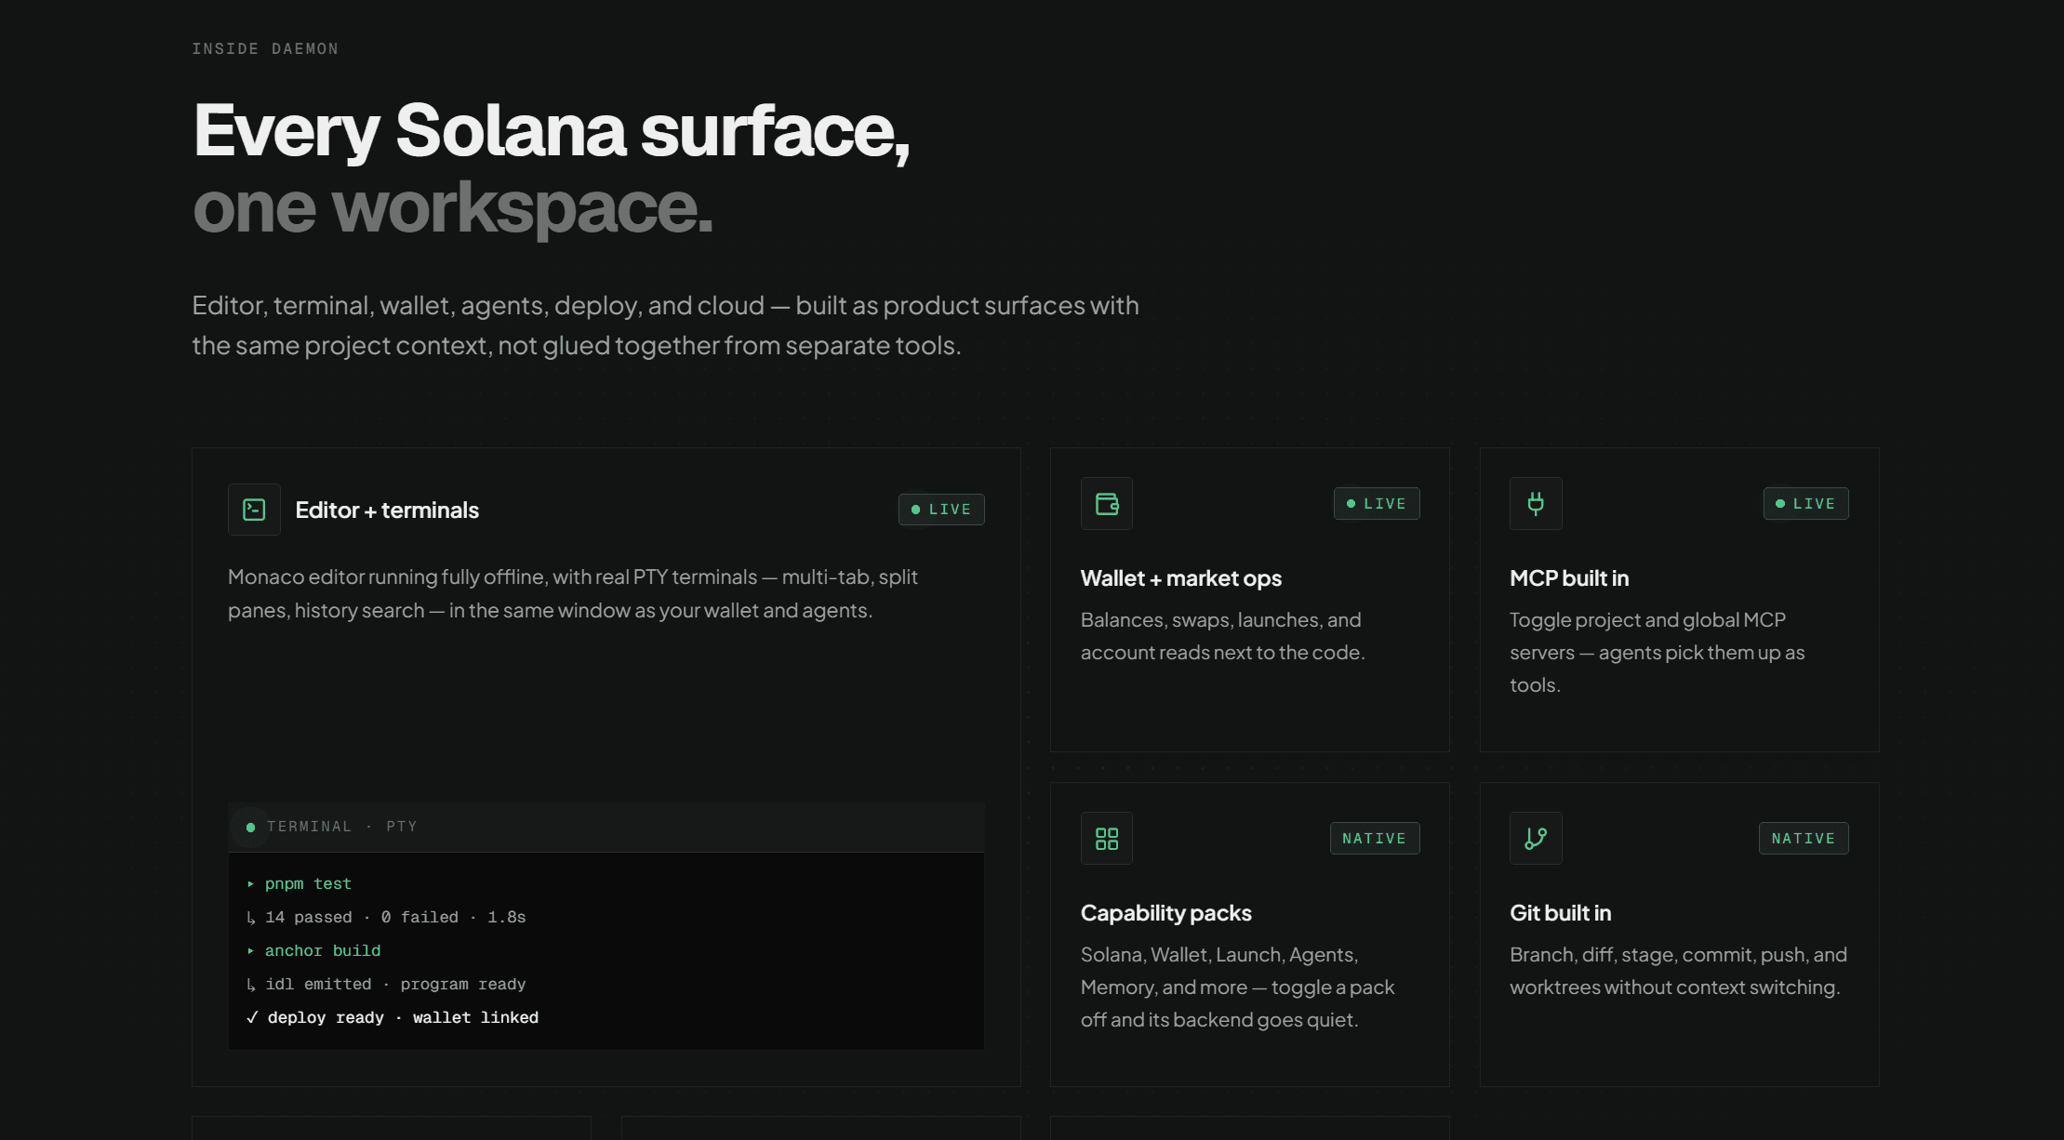Click the "pnpm test" terminal command line
The image size is (2064, 1140).
point(299,884)
